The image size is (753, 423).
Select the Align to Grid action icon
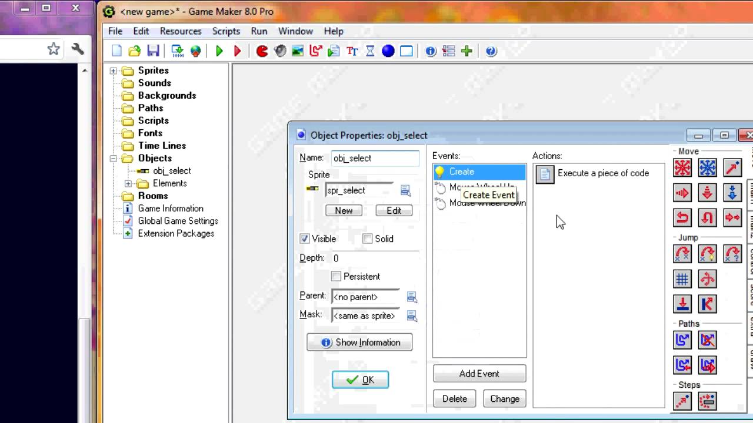point(682,279)
